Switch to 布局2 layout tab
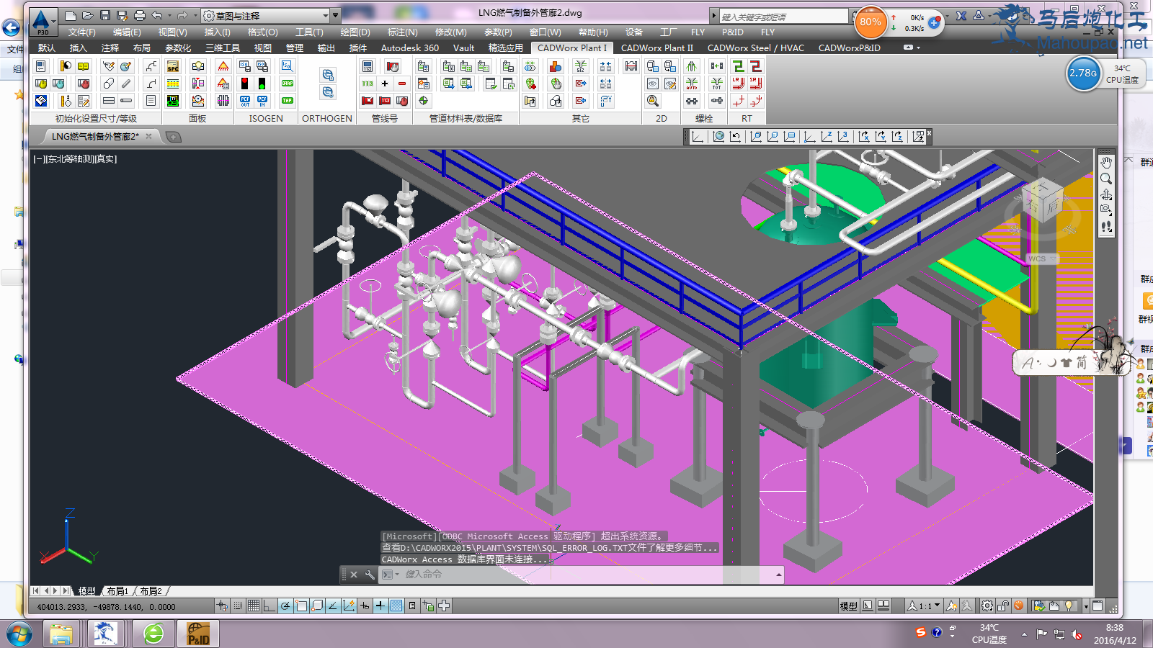Viewport: 1153px width, 648px height. [151, 591]
